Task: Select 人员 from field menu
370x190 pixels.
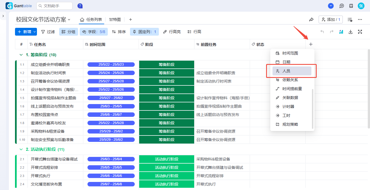Action: pyautogui.click(x=292, y=71)
